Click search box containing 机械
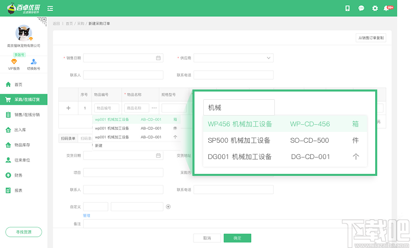Screen dimensions: 411x248 click(239, 107)
